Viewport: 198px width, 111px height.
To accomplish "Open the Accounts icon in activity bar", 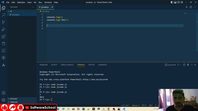I will click(x=3, y=93).
